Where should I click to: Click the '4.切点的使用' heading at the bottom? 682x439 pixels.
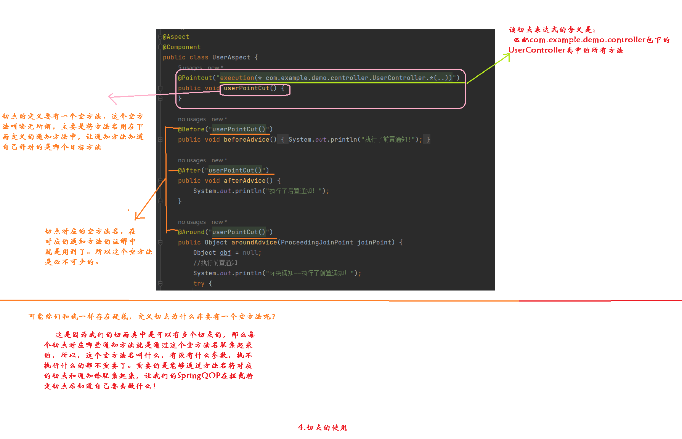(323, 428)
